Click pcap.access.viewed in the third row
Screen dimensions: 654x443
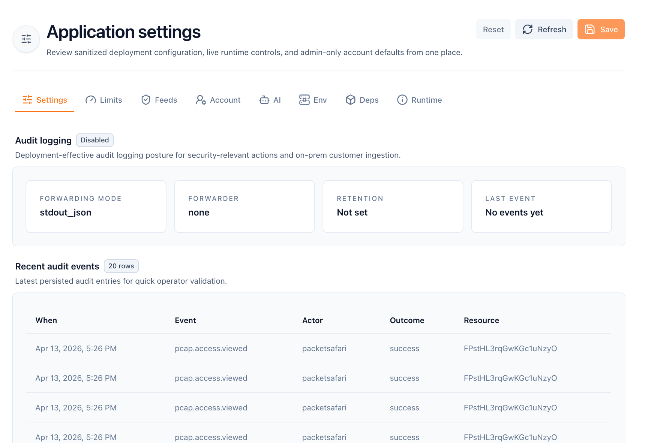tap(211, 408)
